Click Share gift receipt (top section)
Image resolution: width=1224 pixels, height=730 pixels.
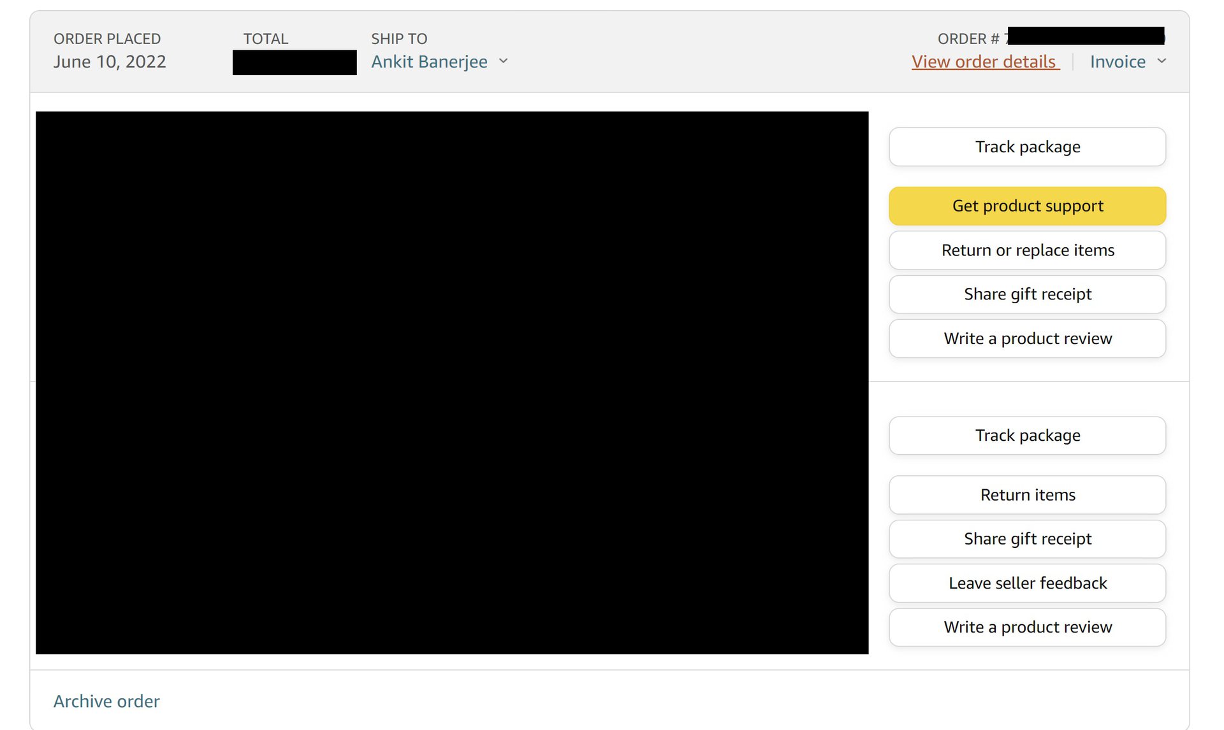pyautogui.click(x=1028, y=294)
